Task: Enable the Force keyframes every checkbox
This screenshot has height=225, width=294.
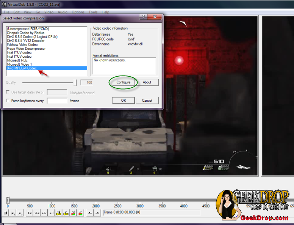Action: (x=8, y=101)
